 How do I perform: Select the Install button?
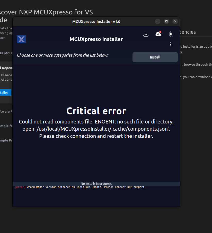(155, 57)
